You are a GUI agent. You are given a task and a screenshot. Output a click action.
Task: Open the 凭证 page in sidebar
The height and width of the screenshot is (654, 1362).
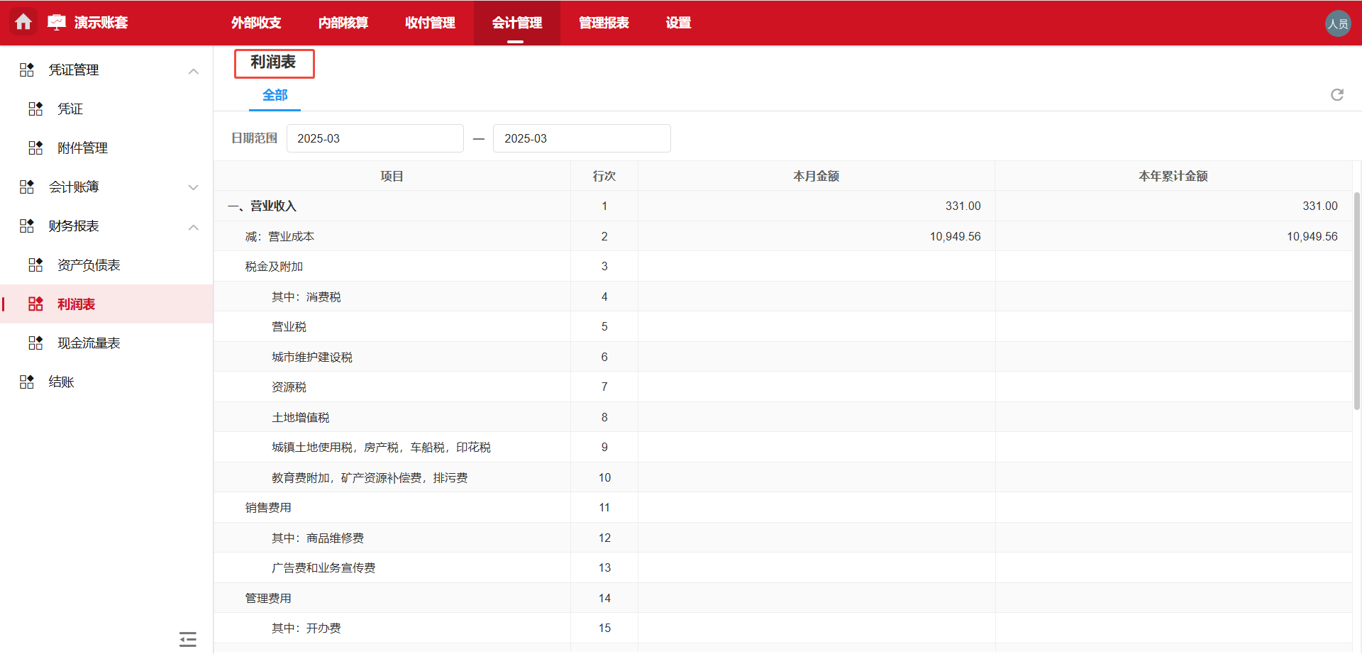(x=70, y=109)
